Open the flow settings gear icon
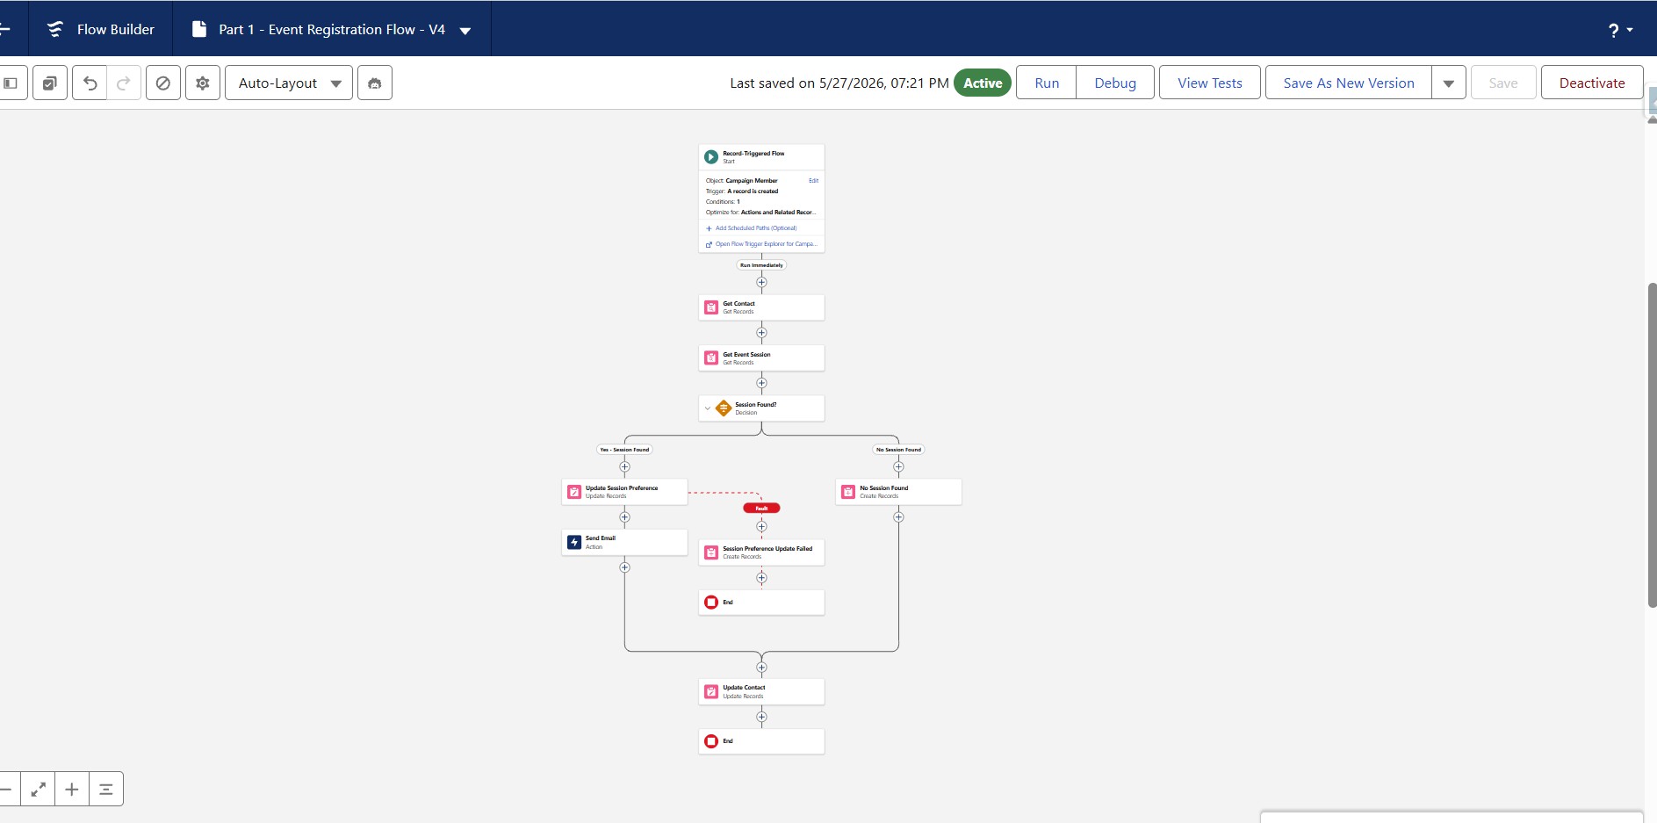This screenshot has height=823, width=1657. 203,83
